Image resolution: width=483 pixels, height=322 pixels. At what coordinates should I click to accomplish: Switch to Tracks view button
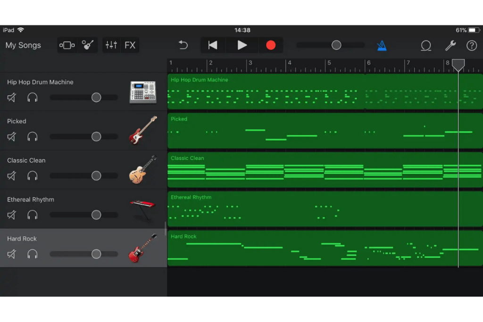[67, 45]
